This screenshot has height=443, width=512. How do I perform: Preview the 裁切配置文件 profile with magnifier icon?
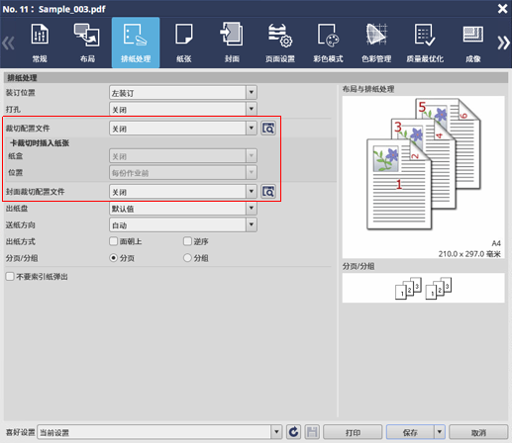tap(268, 129)
